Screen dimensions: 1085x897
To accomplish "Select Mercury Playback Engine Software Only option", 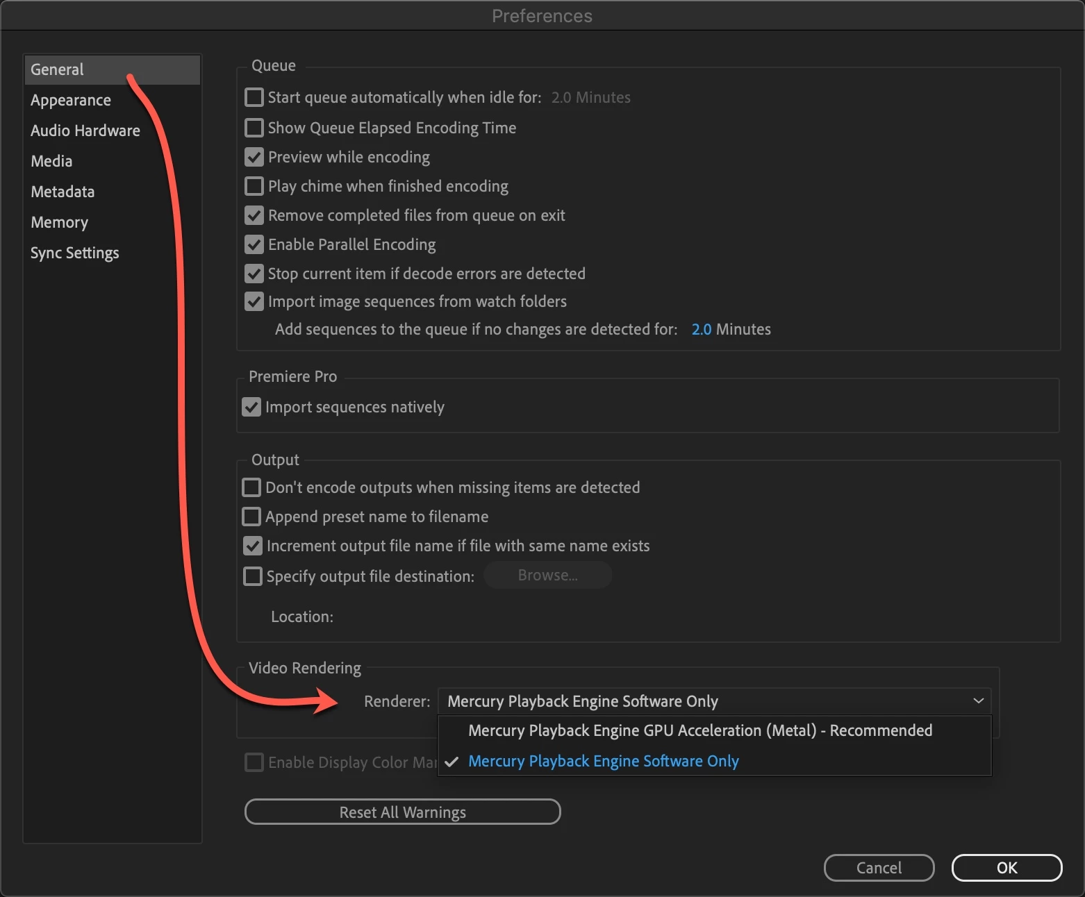I will pos(714,761).
